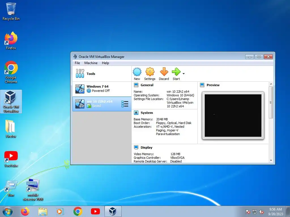
Task: Click the Floppy, Optical, Hard Disk text
Action: point(174,123)
